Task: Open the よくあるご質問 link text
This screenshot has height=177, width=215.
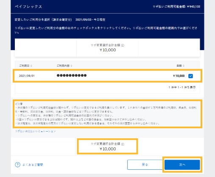Action: 33,165
